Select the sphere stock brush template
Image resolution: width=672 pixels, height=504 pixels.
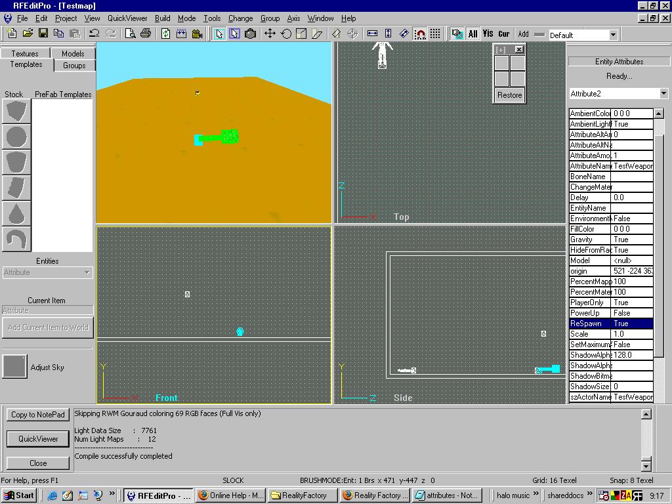tap(16, 137)
